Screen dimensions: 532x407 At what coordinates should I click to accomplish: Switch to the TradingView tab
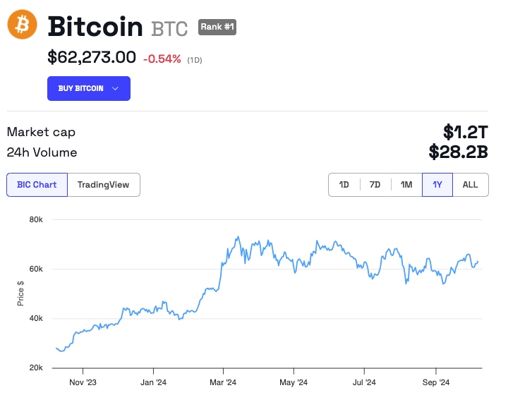pos(103,185)
